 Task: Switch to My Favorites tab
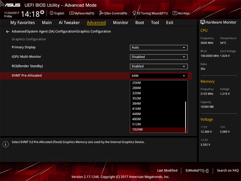point(23,23)
